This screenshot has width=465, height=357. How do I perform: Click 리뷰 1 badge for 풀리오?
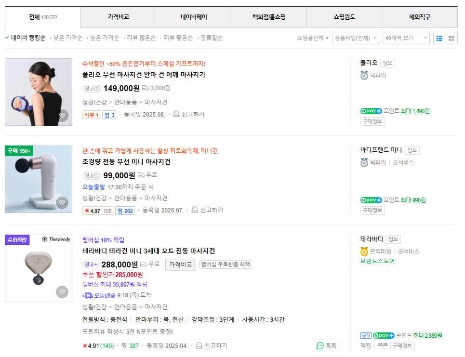coord(91,115)
